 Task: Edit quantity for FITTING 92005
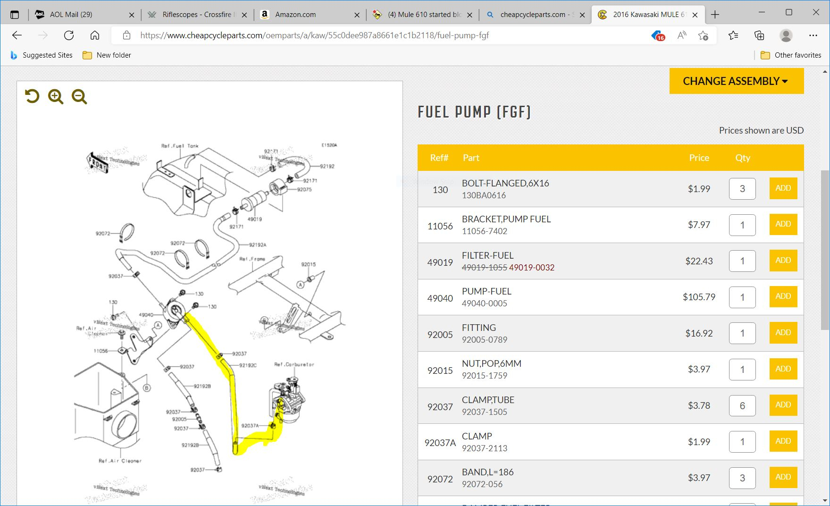(x=742, y=333)
